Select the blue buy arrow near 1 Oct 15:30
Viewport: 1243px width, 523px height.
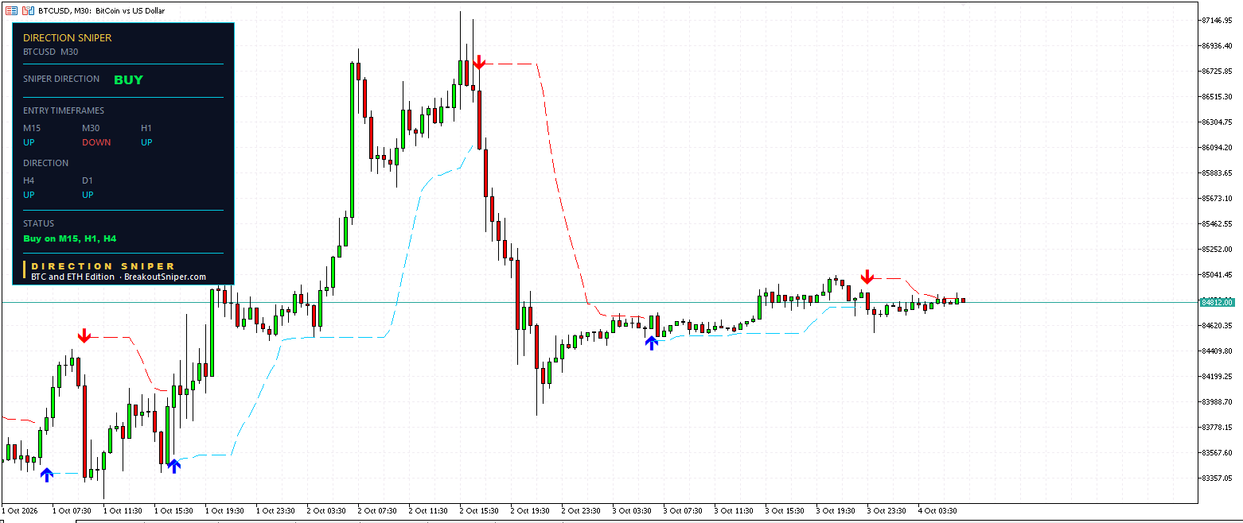click(174, 466)
